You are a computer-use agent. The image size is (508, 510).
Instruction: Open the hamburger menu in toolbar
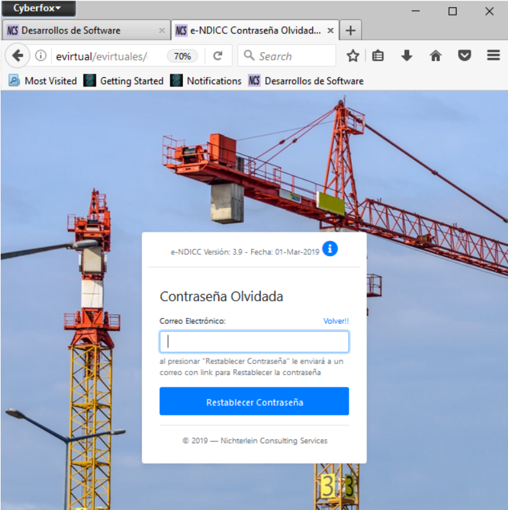coord(493,56)
